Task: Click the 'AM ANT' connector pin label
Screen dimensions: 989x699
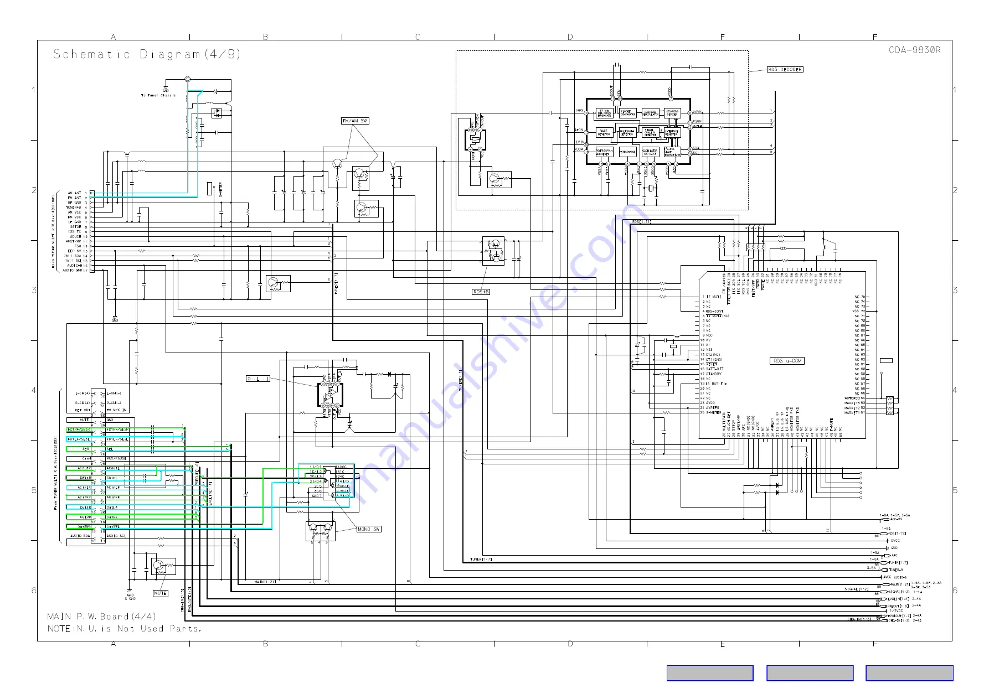Action: (x=74, y=193)
